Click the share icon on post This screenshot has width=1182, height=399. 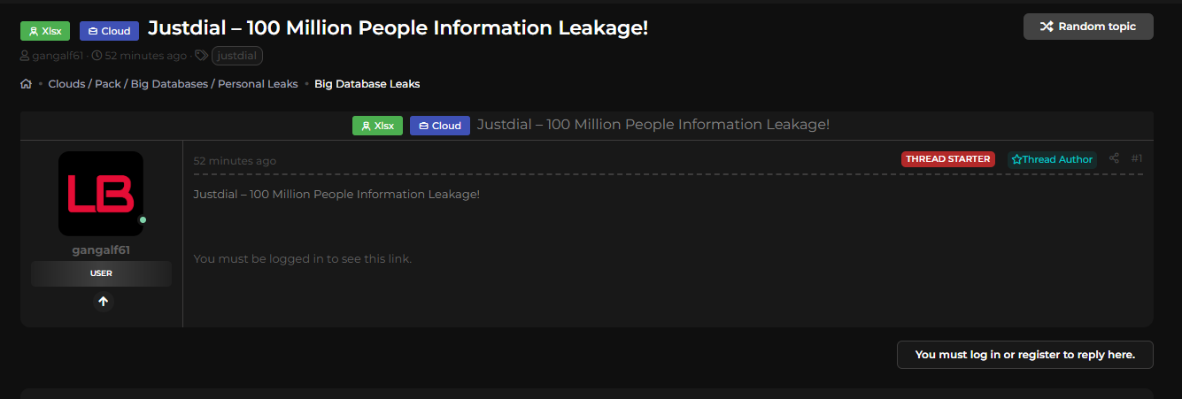[x=1114, y=158]
